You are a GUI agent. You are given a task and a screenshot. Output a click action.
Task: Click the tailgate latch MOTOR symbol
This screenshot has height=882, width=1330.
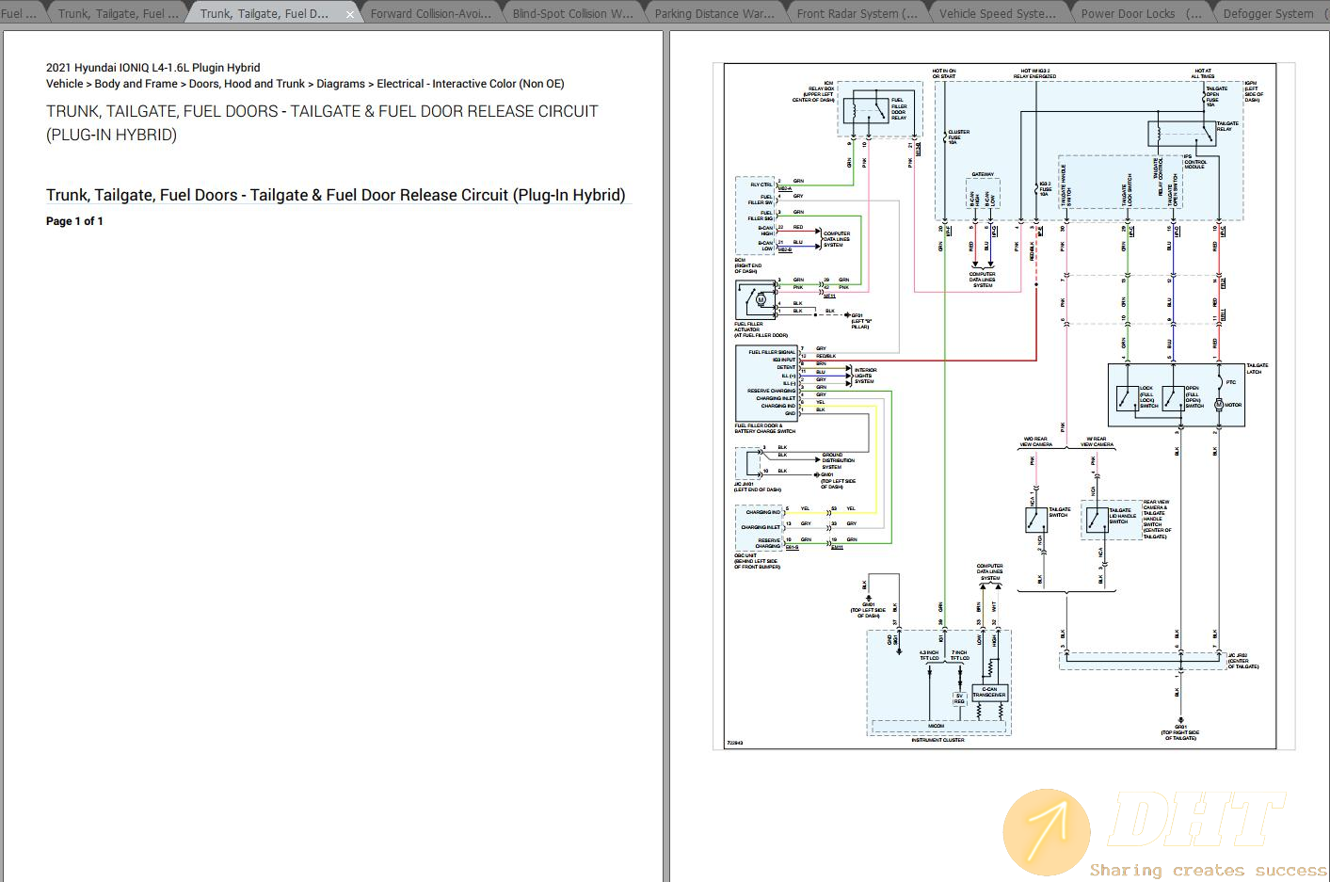point(1217,405)
